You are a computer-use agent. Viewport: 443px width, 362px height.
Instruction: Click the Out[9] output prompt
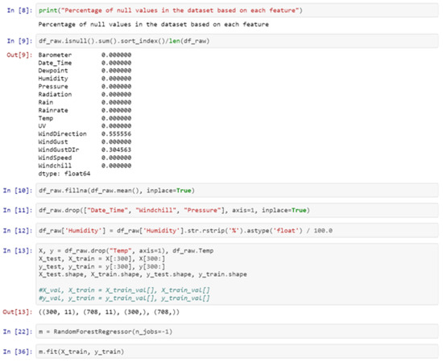(19, 55)
